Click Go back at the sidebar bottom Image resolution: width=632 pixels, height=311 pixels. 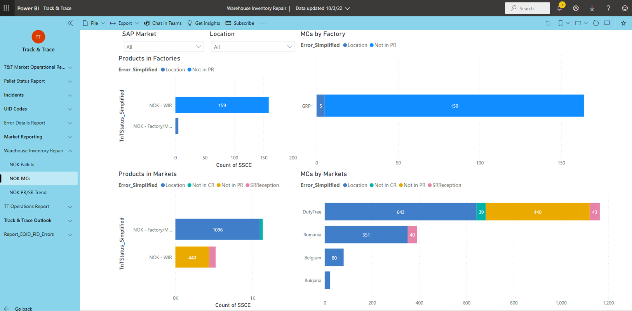pos(18,309)
